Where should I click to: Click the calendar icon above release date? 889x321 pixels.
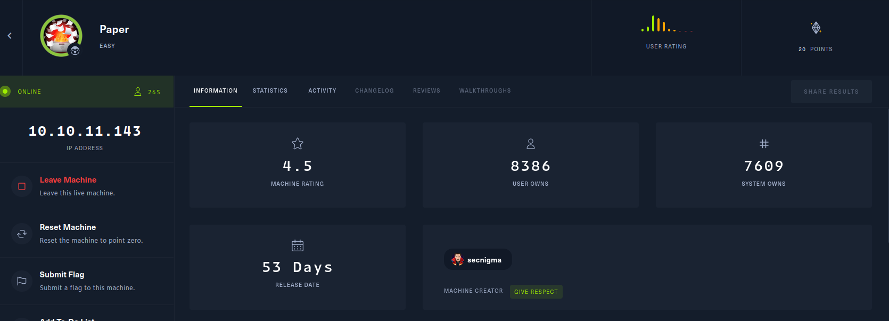tap(298, 245)
